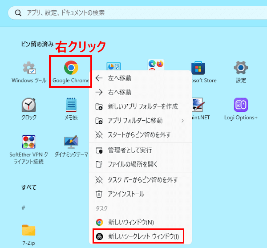The height and width of the screenshot is (248, 267).
Task: Open Logi Options+ app
Action: point(241,109)
